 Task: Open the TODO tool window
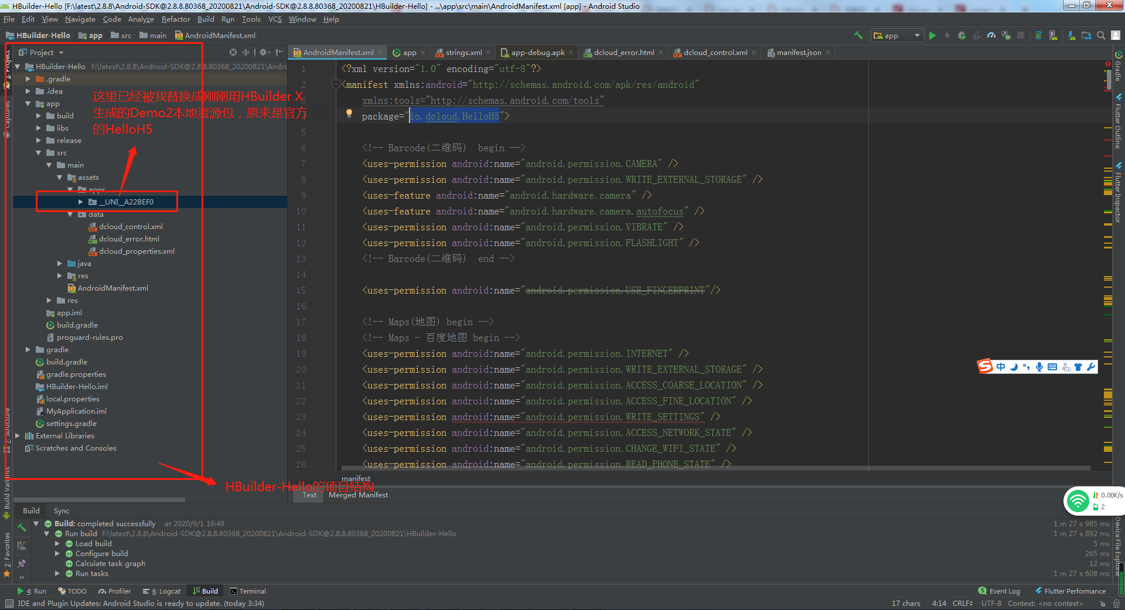73,591
